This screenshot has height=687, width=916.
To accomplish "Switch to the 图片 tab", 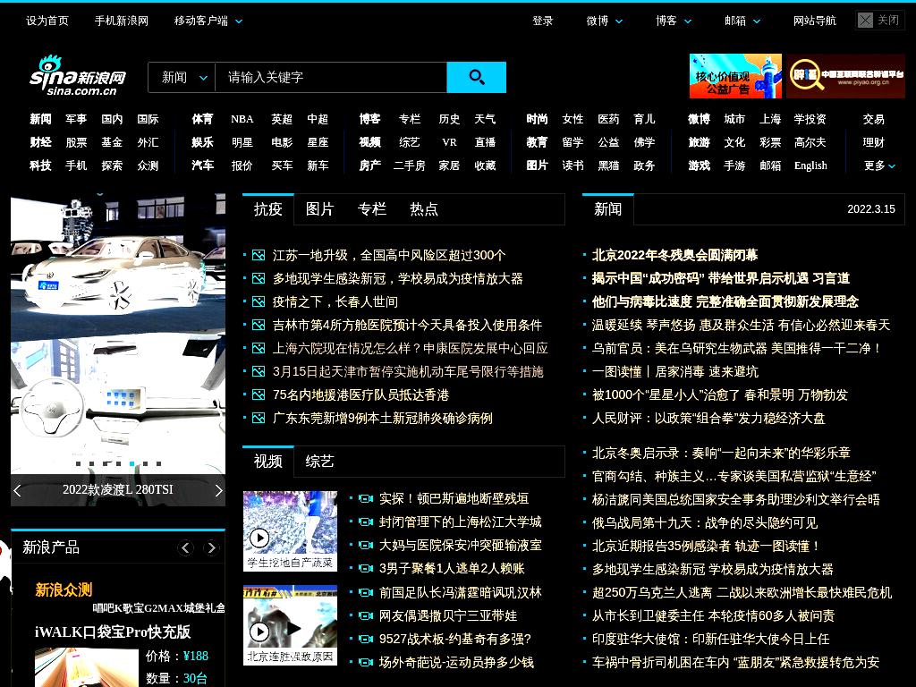I will pyautogui.click(x=319, y=209).
